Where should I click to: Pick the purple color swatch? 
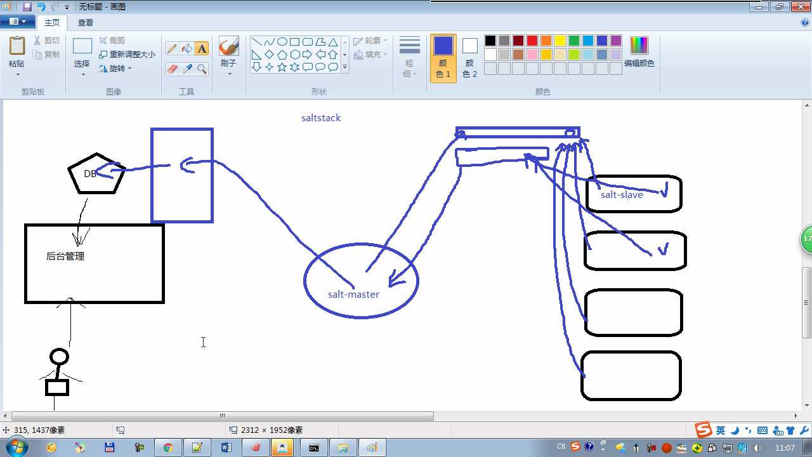pyautogui.click(x=616, y=41)
